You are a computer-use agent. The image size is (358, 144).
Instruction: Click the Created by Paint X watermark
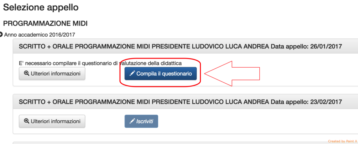[343, 141]
